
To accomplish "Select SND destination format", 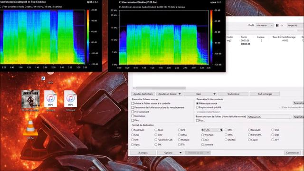I will pos(273,135).
